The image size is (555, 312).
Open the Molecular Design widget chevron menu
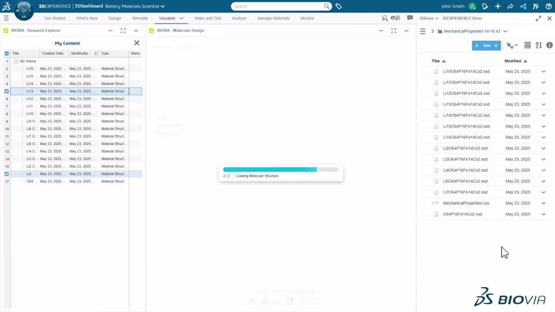(406, 31)
